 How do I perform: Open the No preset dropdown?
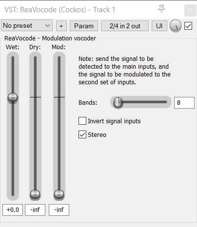[27, 25]
